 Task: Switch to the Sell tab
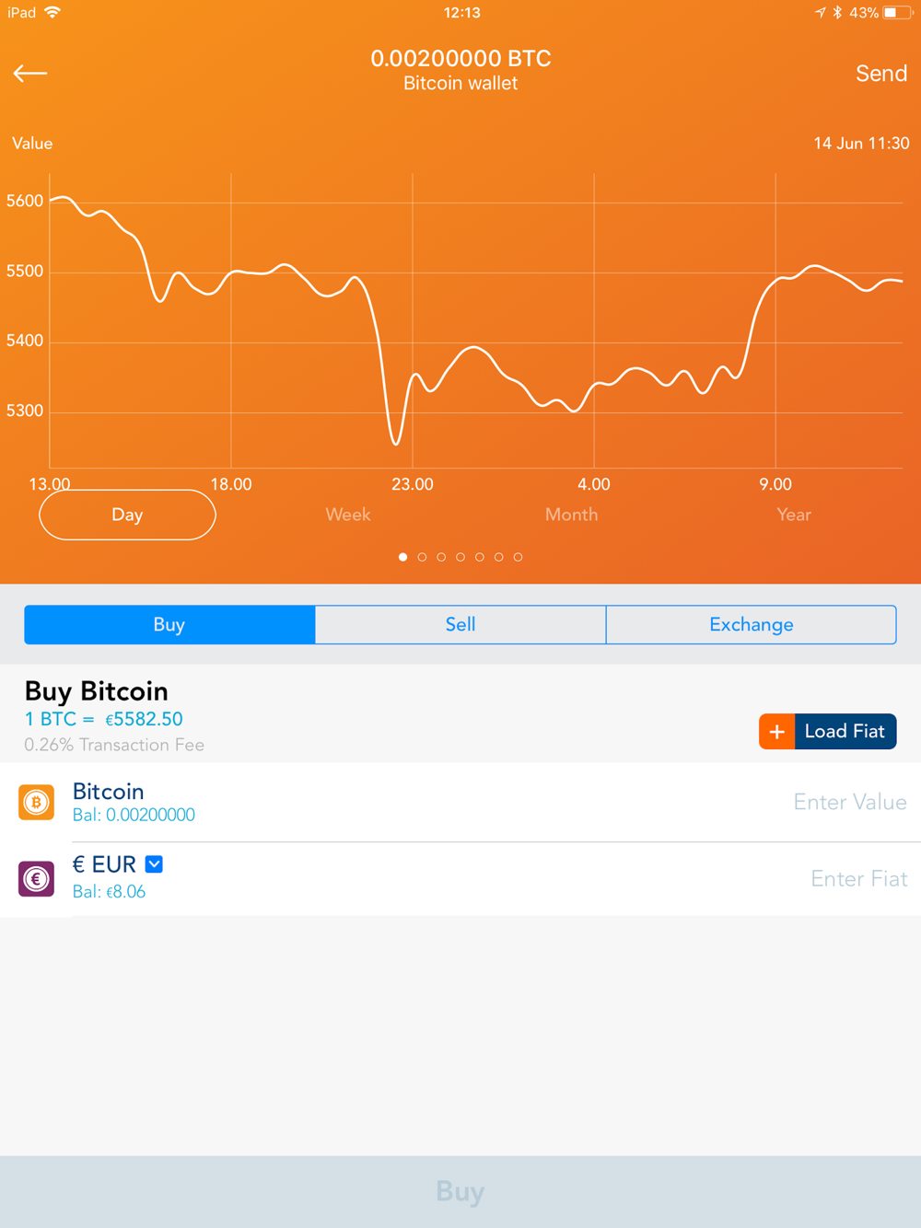[460, 624]
